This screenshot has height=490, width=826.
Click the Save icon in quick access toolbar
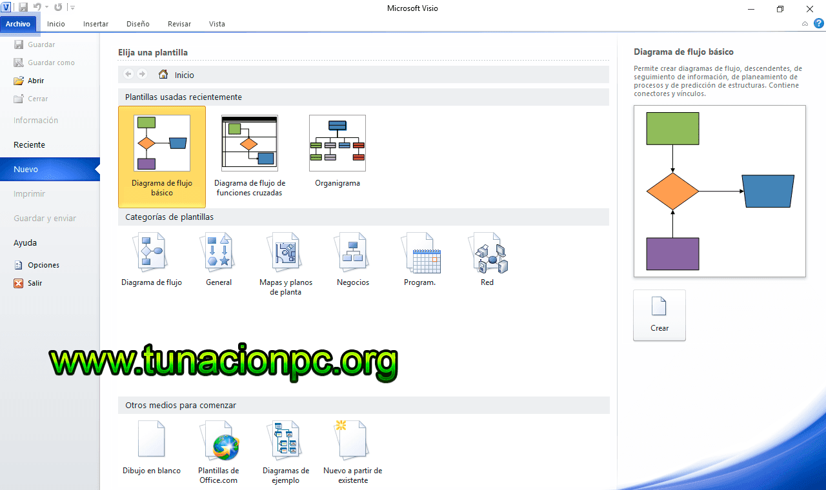pos(23,7)
